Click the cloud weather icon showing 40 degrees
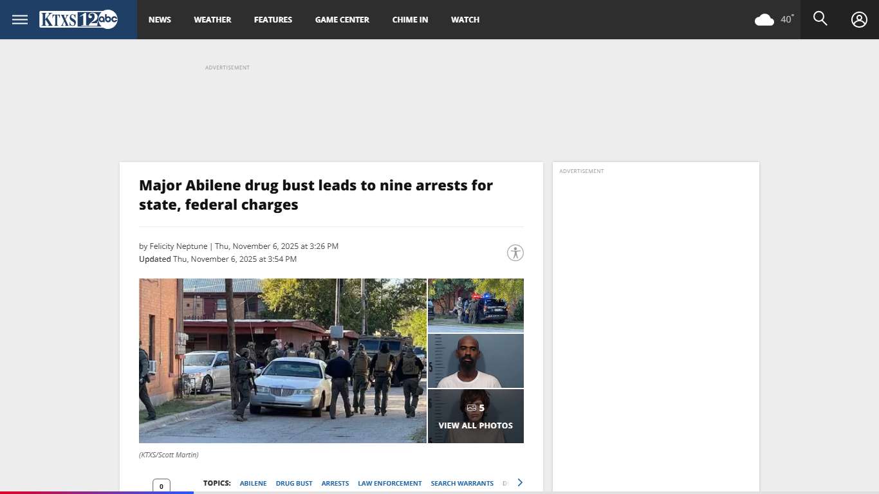 coord(764,19)
